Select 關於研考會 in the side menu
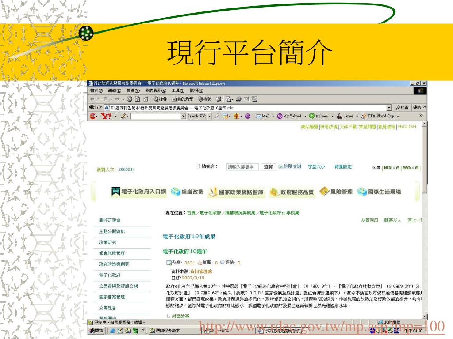453x339 pixels. (110, 221)
